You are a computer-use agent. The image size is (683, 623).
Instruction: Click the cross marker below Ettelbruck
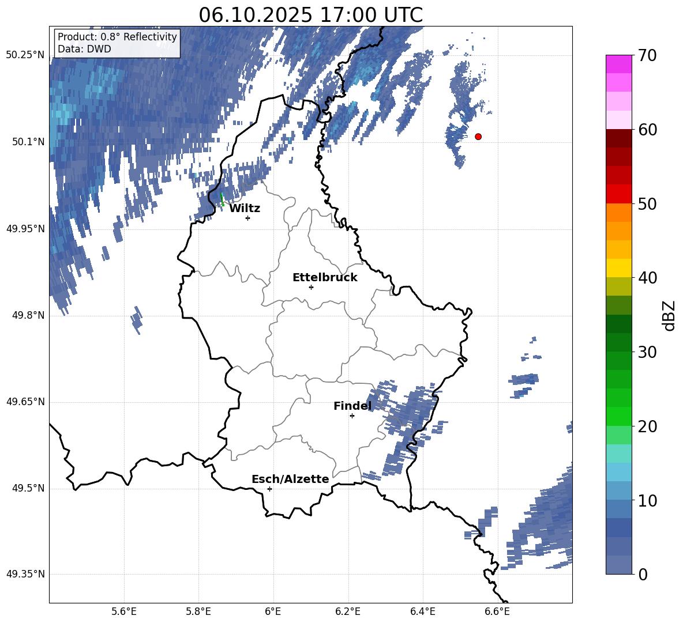[x=311, y=287]
